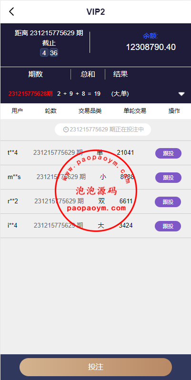The height and width of the screenshot is (380, 191).
Task: Expand previous results with the white triangle
Action: click(181, 94)
